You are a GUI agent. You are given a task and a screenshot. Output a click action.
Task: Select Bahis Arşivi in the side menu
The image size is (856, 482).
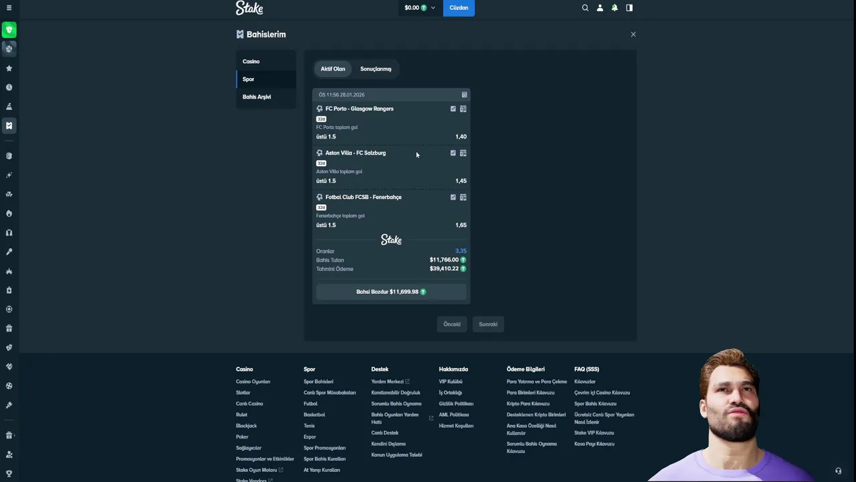[x=266, y=97]
